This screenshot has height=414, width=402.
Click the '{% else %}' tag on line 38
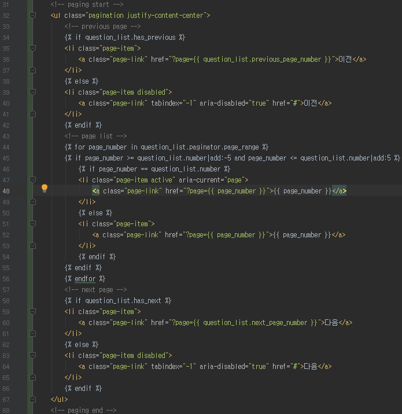(x=82, y=81)
